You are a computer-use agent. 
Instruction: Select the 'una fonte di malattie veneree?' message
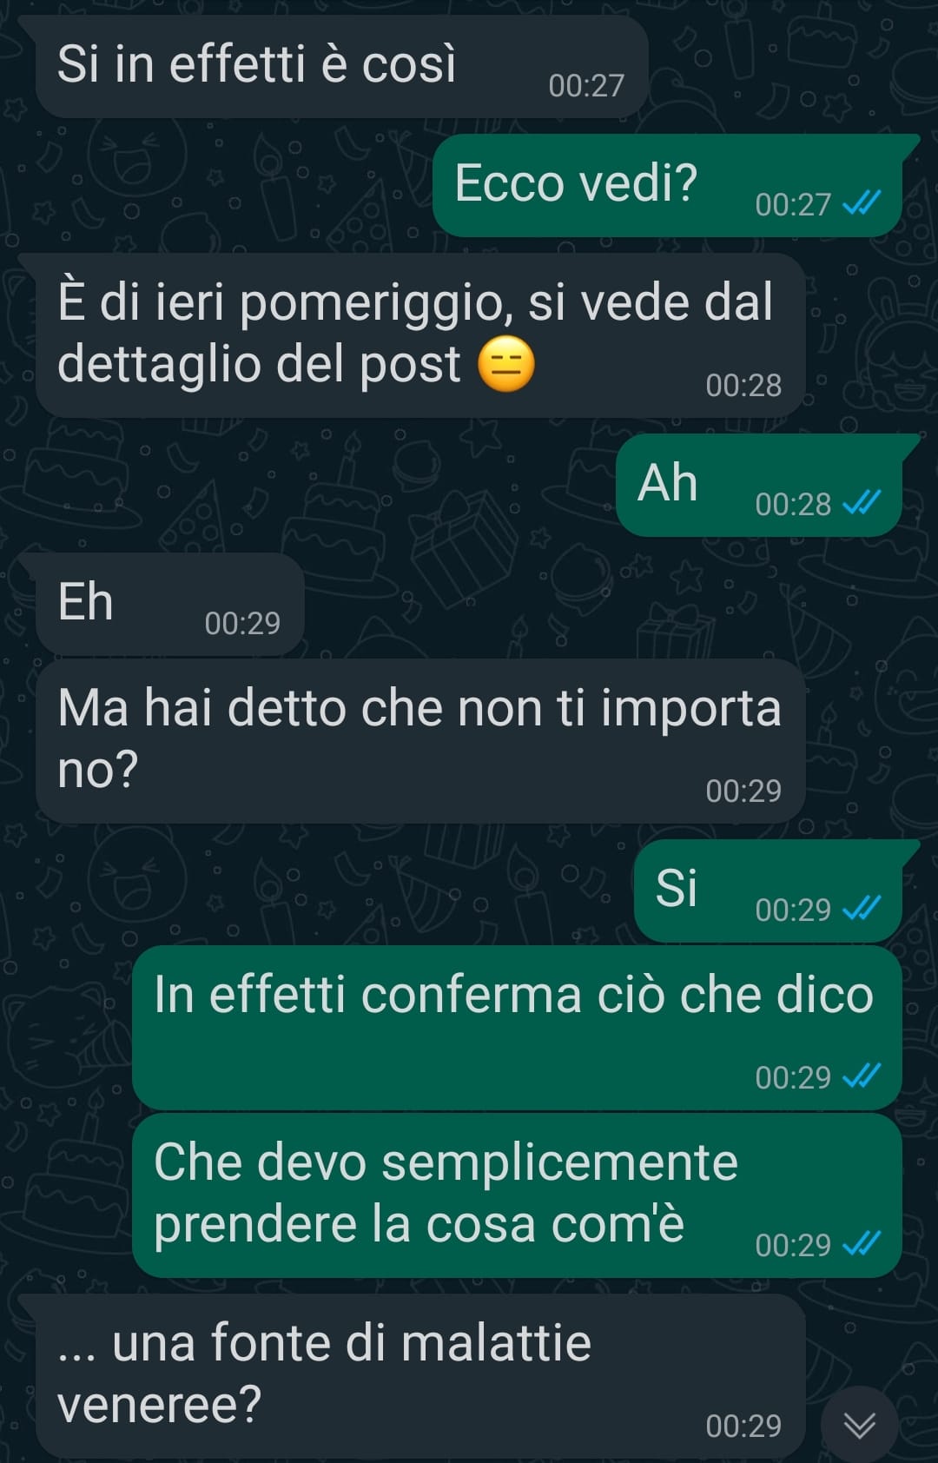420,1376
